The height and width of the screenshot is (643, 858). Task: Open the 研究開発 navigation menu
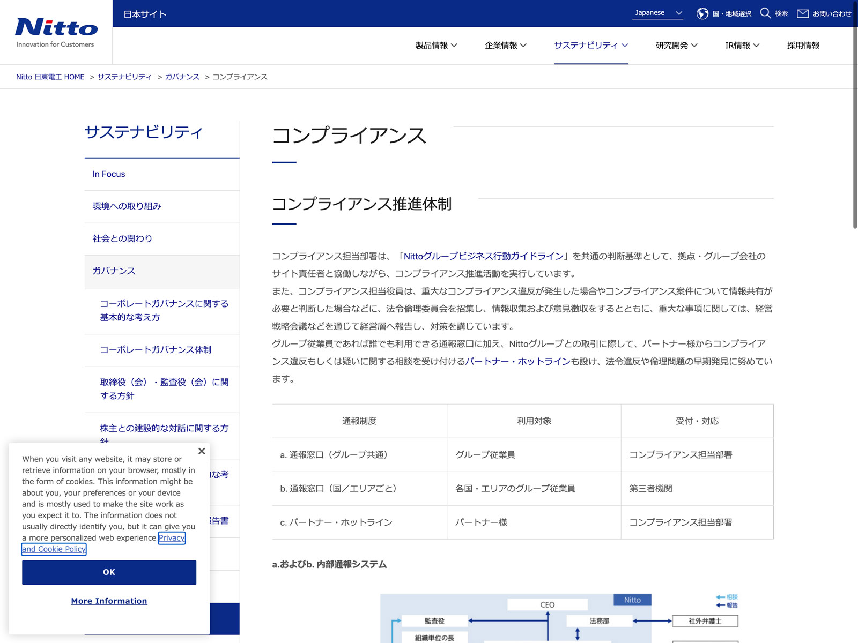click(x=676, y=46)
